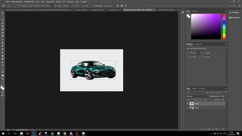Viewport: 242px width, 136px height.
Task: Toggle the shape layer filter icon
Action: 217,93
